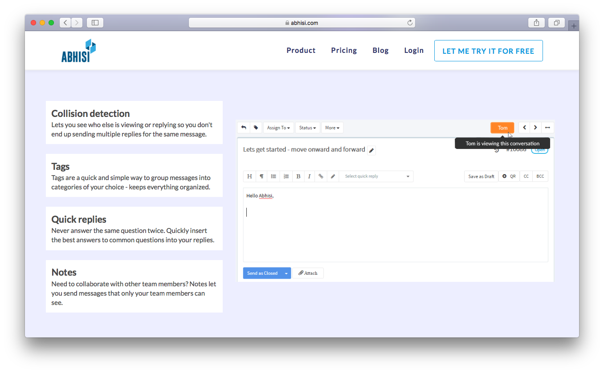The image size is (604, 373).
Task: Click the Safari forward button
Action: tap(77, 23)
